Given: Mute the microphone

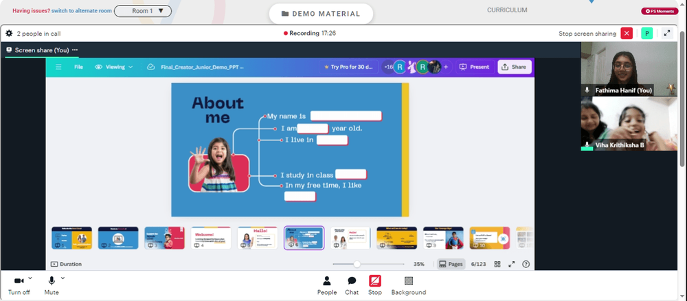Looking at the screenshot, I should coord(52,285).
